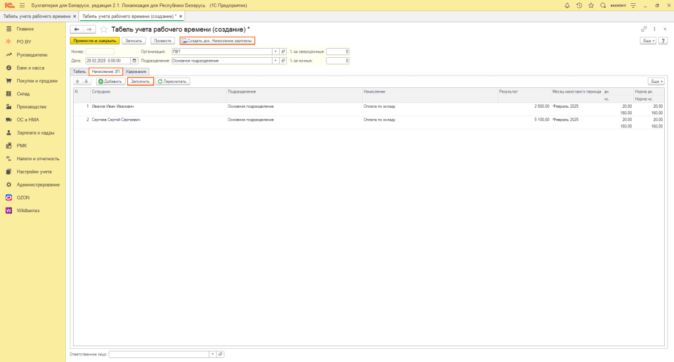Open help with question mark button

(663, 41)
